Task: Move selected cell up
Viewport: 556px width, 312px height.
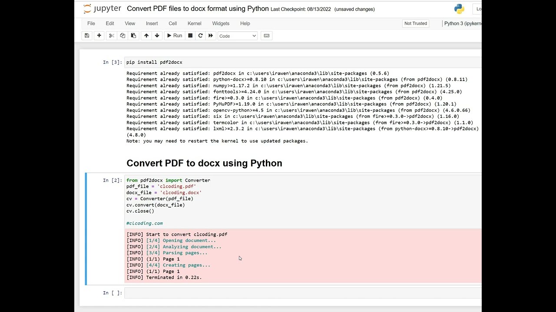Action: tap(146, 36)
